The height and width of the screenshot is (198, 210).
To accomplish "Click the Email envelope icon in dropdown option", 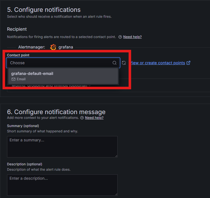I will 13,79.
